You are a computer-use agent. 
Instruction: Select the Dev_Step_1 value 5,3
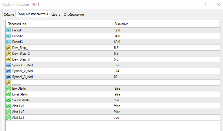(116, 48)
